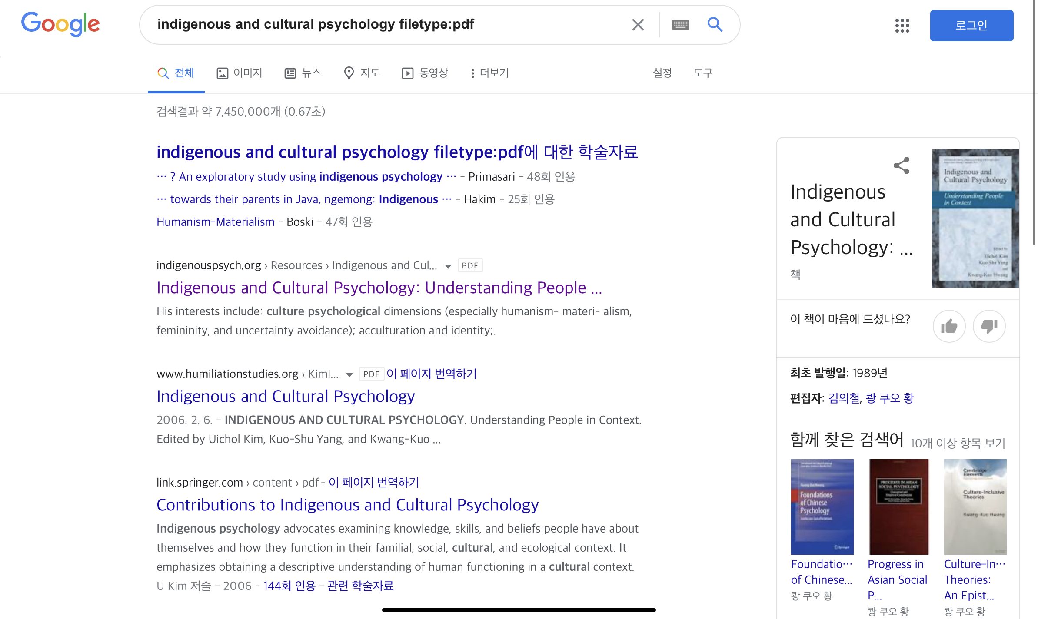Click the 로그인 button
Image resolution: width=1038 pixels, height=619 pixels.
(971, 26)
